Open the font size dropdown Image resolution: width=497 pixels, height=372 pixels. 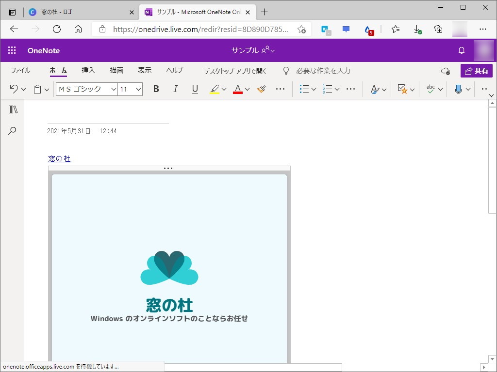click(x=139, y=89)
